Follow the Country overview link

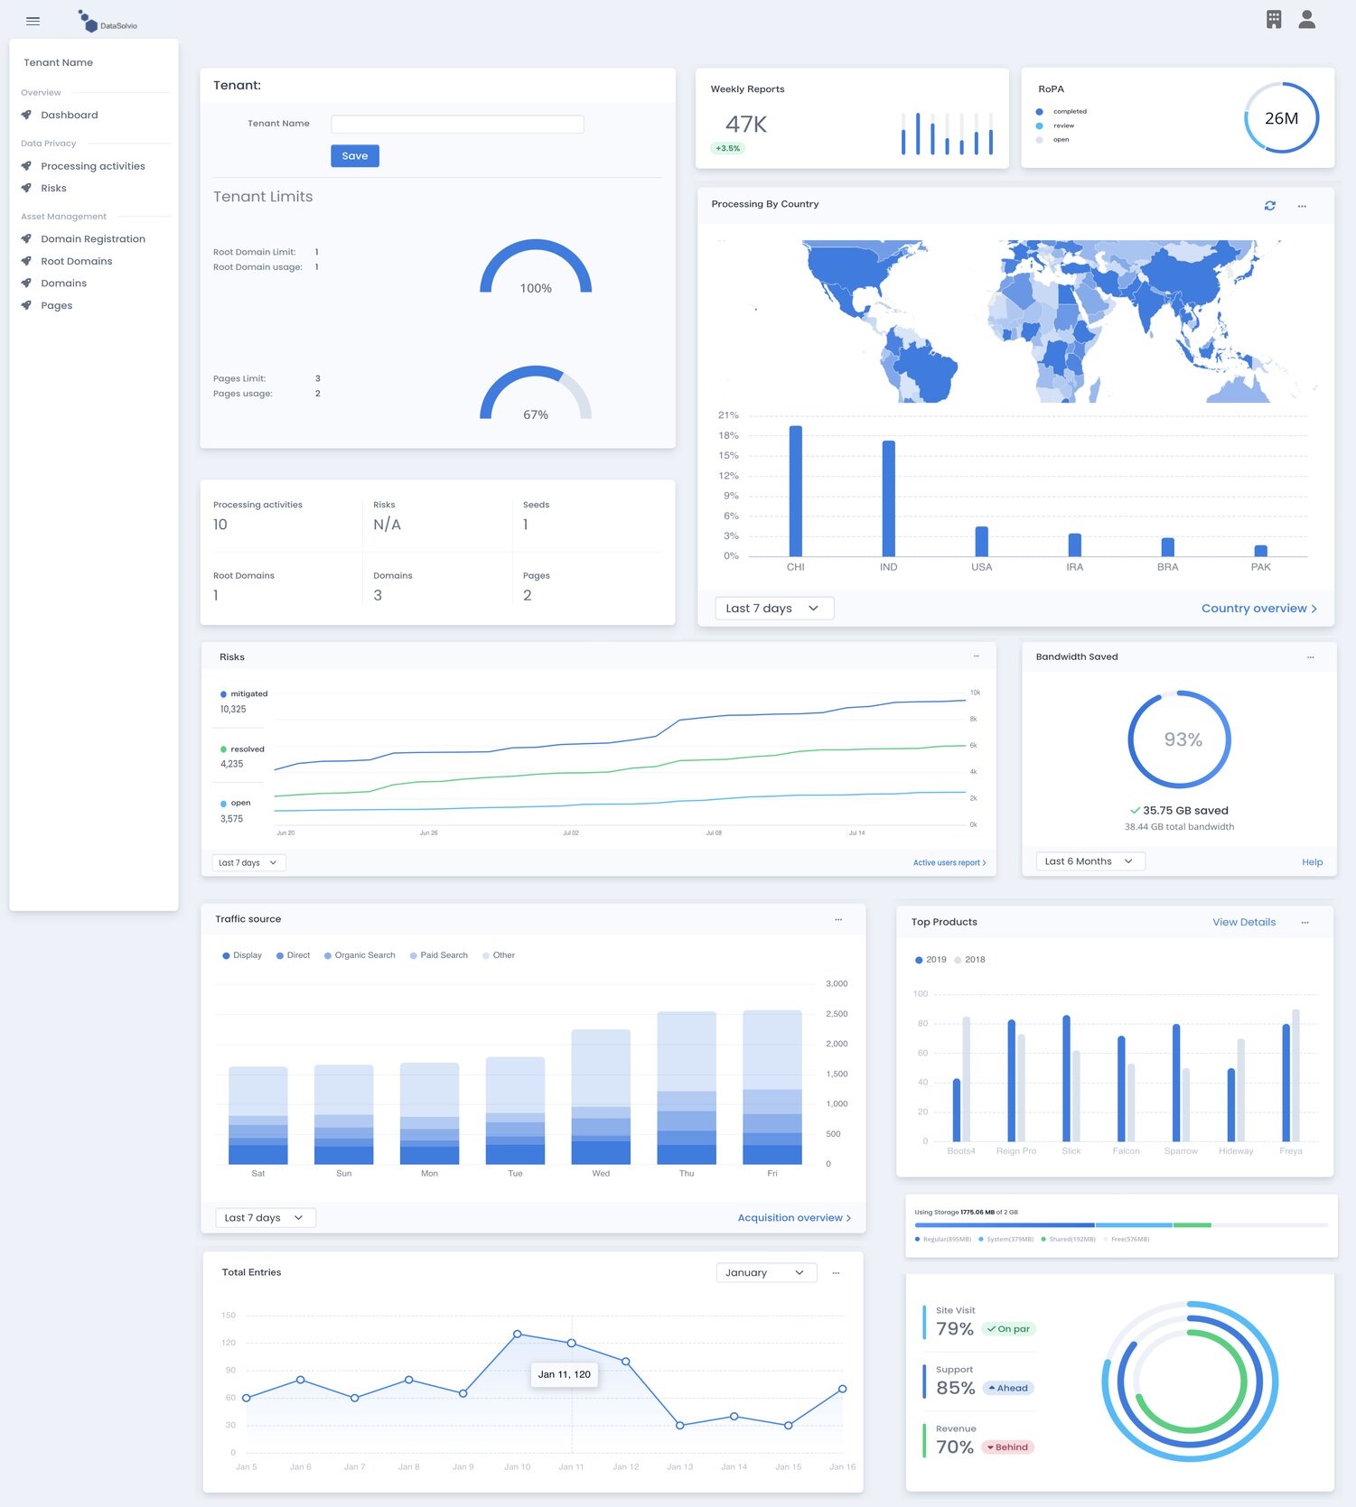coord(1258,609)
